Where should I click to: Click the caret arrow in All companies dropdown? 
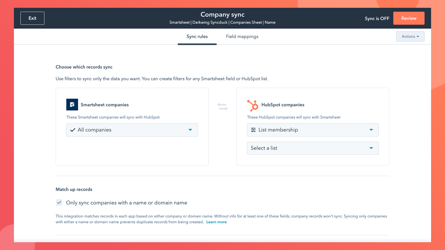[x=190, y=130]
